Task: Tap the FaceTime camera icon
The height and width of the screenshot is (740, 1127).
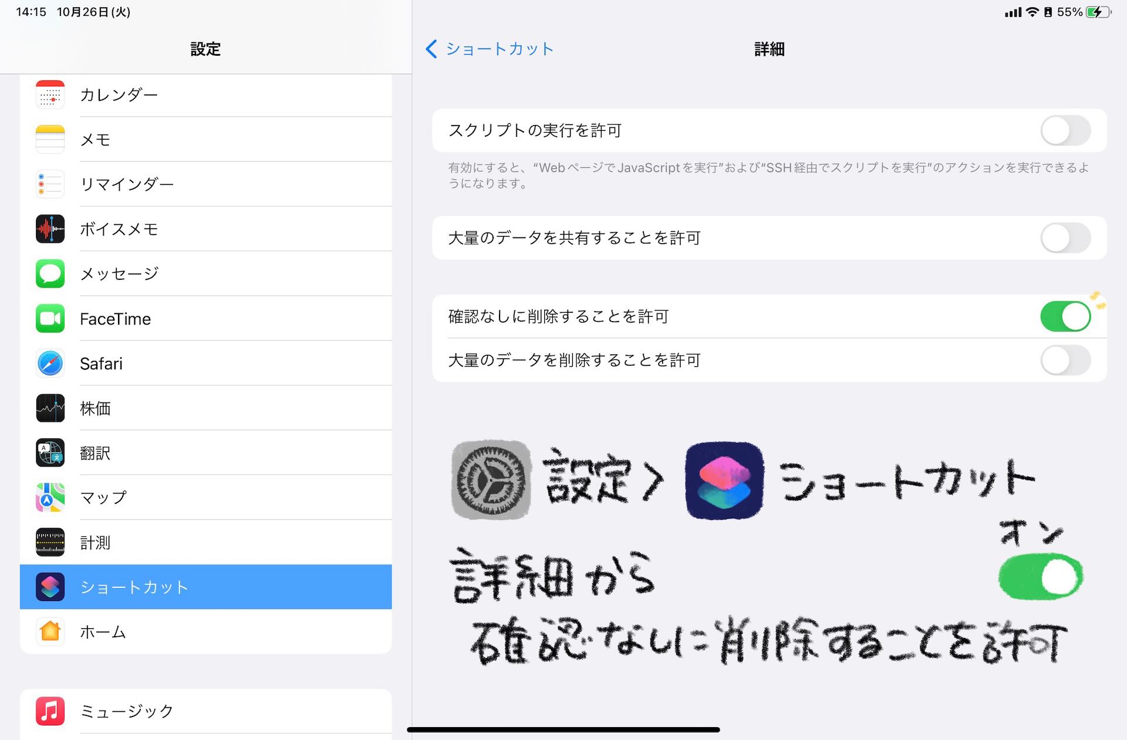Action: [50, 319]
